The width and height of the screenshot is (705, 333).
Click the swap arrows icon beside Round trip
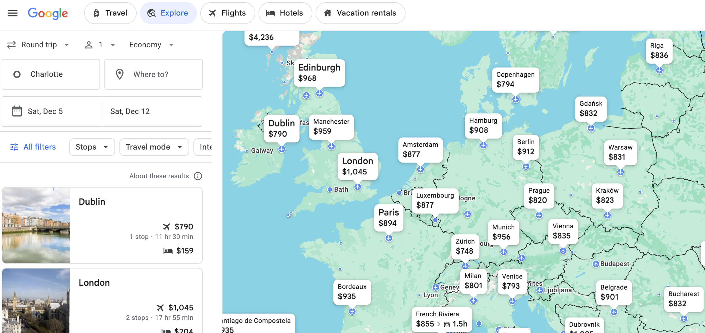tap(11, 45)
